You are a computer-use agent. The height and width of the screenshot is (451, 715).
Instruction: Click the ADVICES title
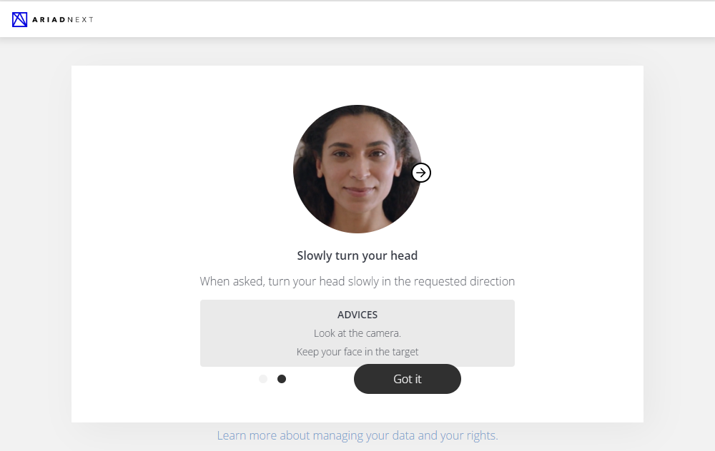(x=357, y=315)
